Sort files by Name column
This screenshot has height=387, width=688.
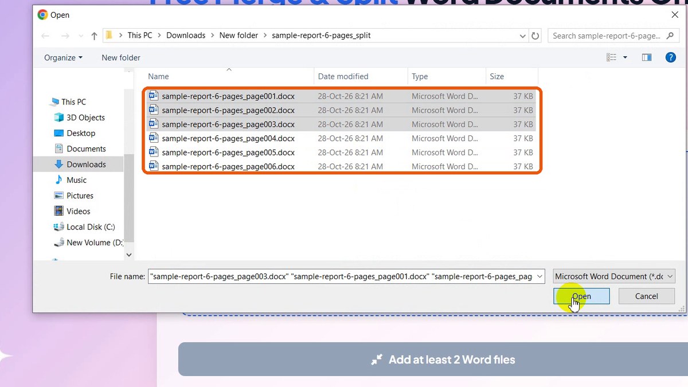coord(228,76)
